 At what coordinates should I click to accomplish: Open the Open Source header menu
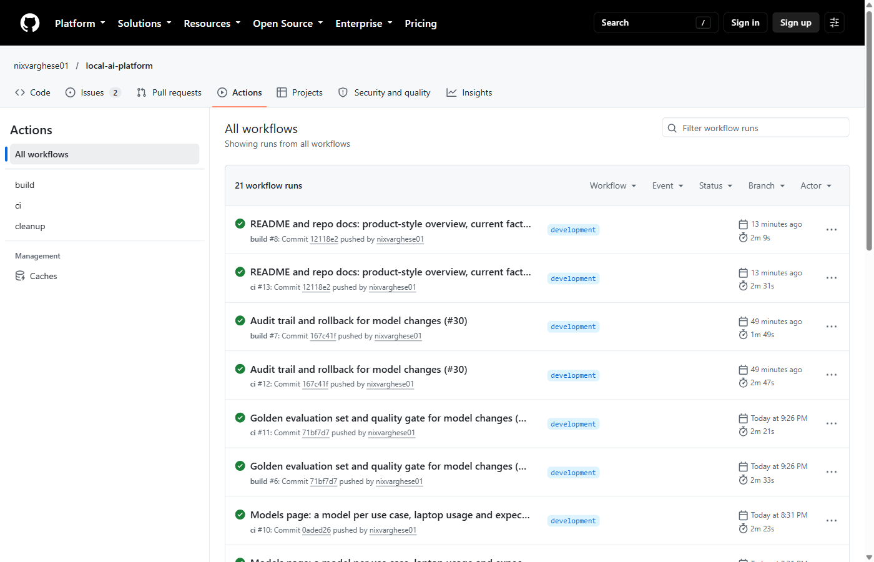coord(288,23)
